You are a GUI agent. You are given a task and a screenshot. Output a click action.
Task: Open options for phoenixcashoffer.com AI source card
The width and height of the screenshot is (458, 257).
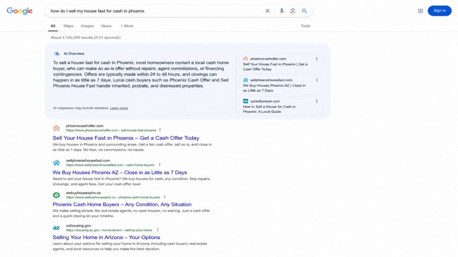tap(317, 59)
